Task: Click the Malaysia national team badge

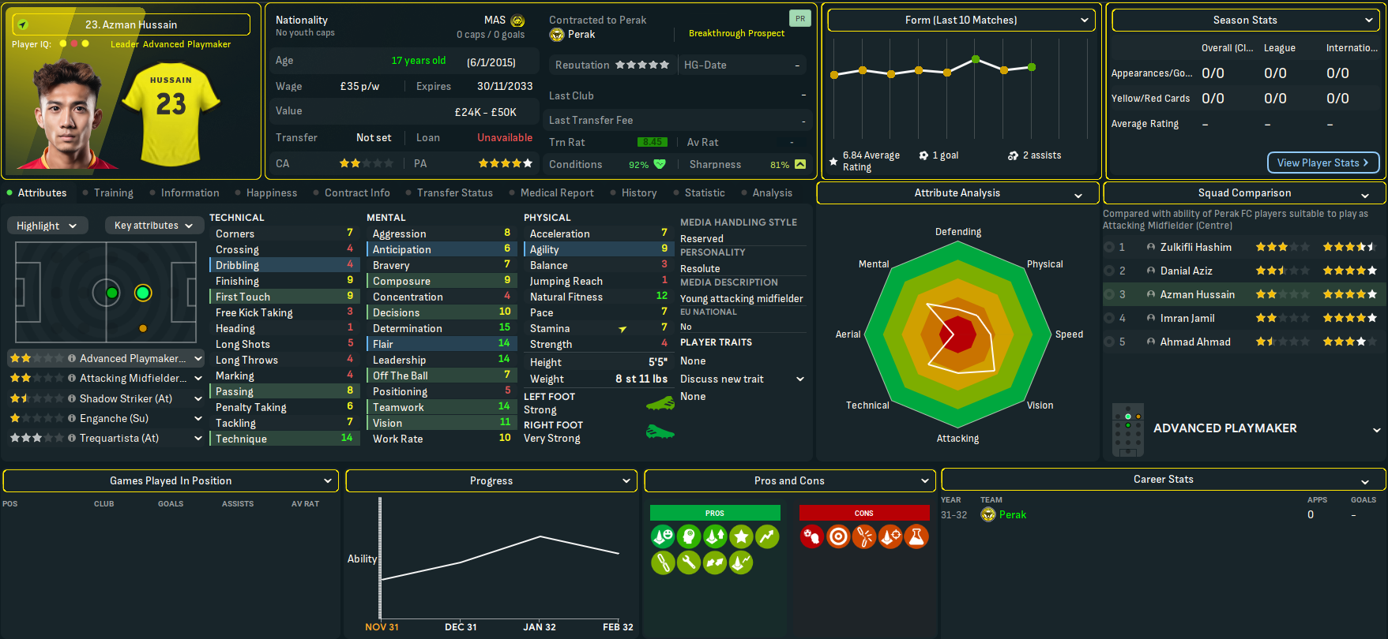Action: [517, 21]
